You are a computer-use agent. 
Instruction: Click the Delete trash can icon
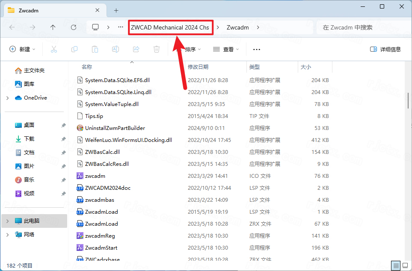pos(157,49)
